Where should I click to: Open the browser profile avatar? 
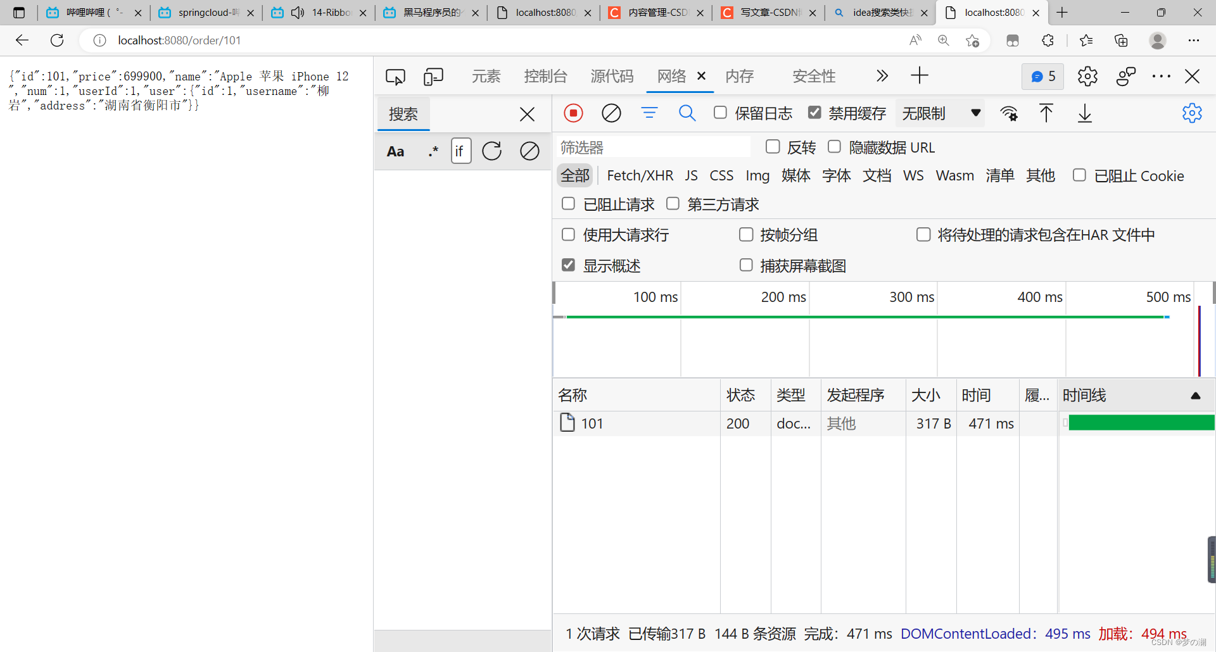point(1158,41)
